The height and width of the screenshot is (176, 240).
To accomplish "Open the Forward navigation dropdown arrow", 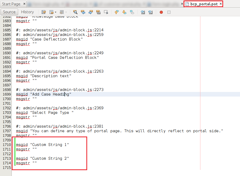I will (x=66, y=12).
